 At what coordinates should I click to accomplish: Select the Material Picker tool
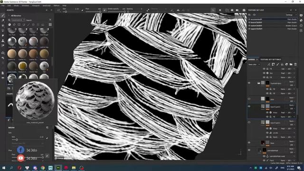click(x=3, y=46)
